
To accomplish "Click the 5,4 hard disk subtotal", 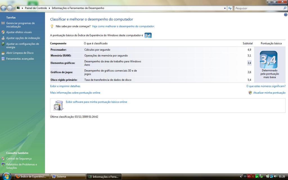I will point(249,80).
